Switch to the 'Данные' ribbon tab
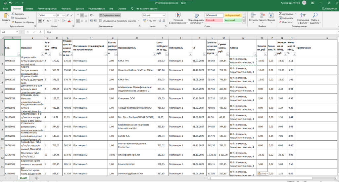Image resolution: width=339 pixels, height=182 pixels. (x=80, y=8)
